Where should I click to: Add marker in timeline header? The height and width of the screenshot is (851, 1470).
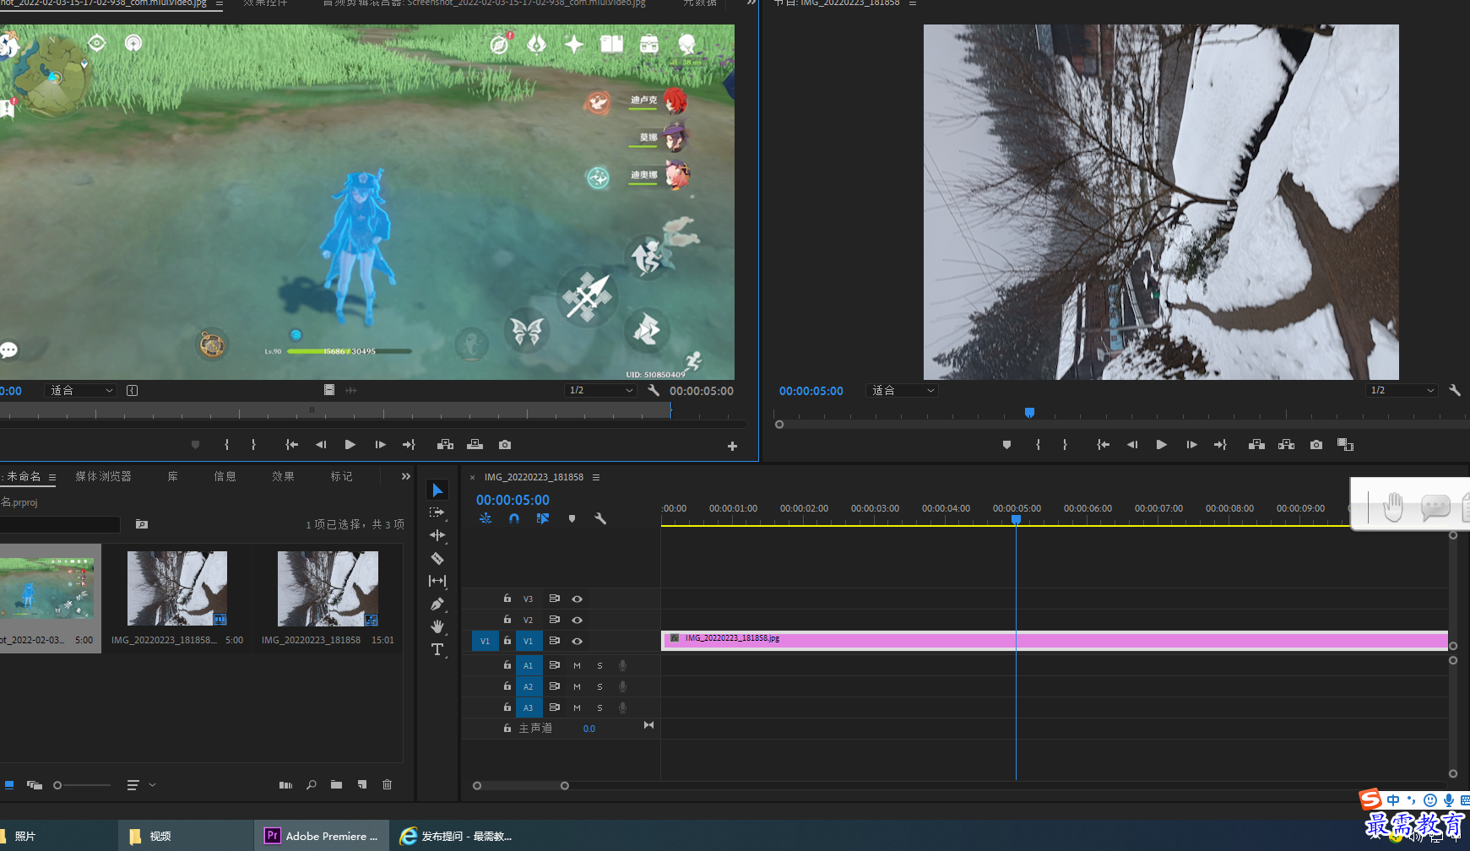[572, 518]
